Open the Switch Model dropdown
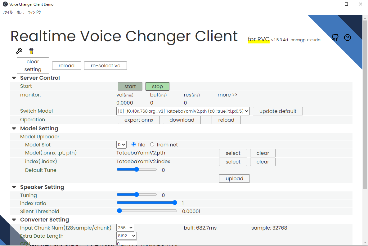The height and width of the screenshot is (246, 368). click(x=183, y=111)
